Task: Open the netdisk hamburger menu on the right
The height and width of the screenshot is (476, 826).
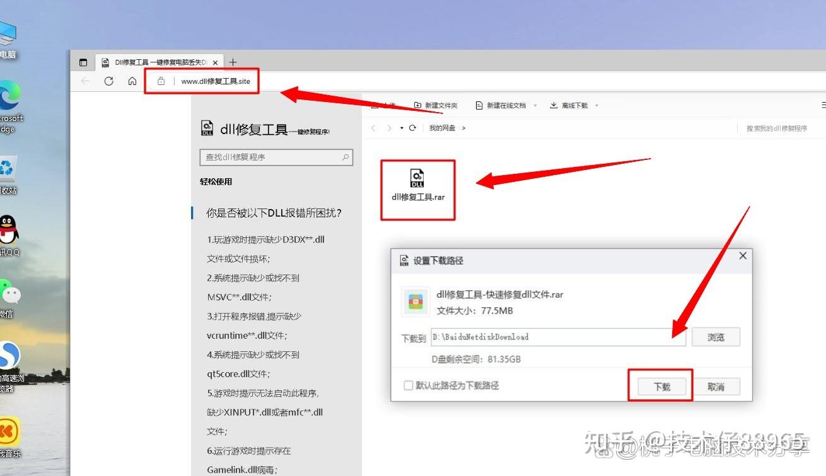Action: click(822, 105)
